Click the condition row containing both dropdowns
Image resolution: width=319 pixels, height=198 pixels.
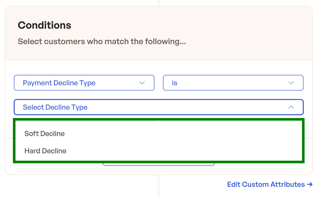(159, 83)
